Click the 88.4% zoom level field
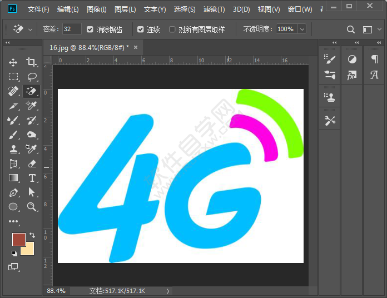 56,291
